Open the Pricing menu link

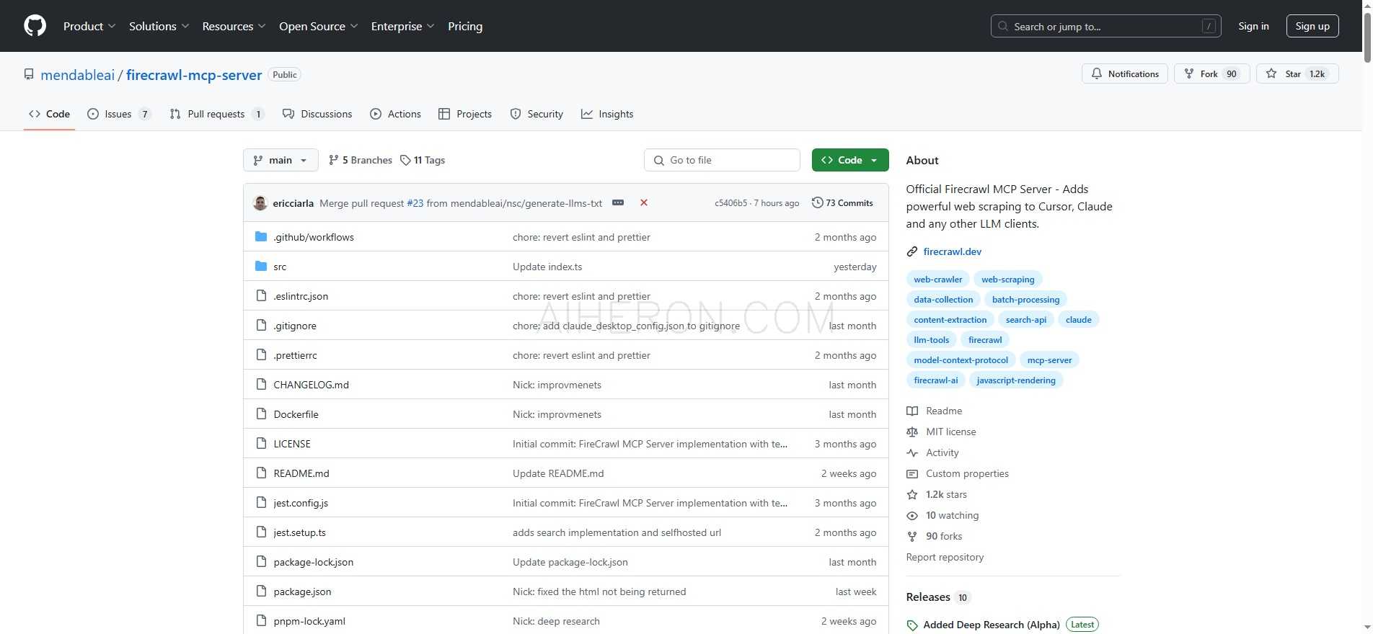click(465, 26)
